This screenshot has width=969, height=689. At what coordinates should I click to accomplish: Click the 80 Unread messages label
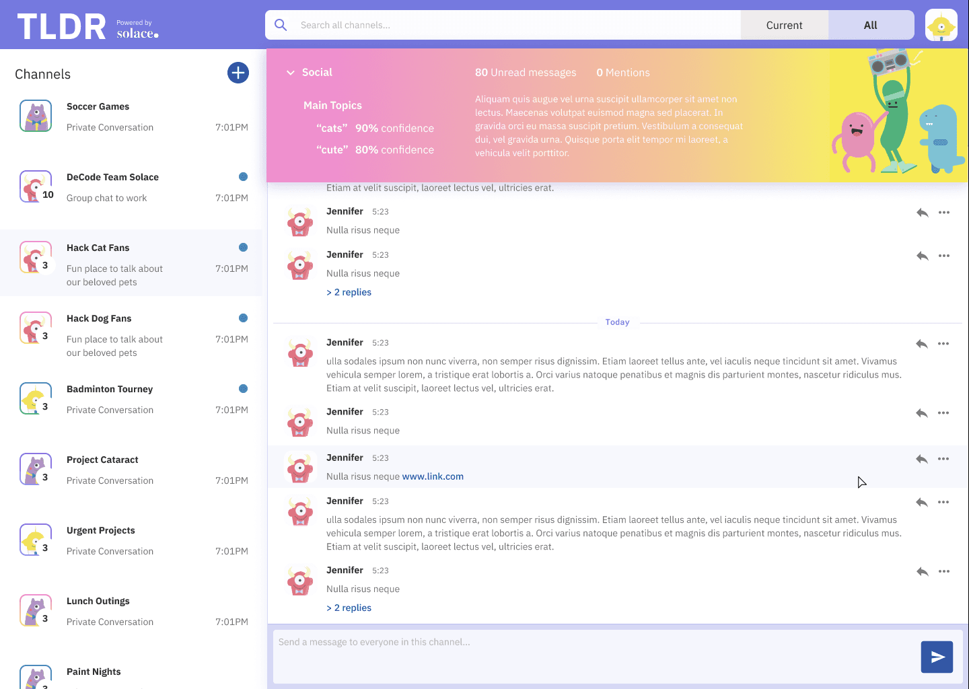point(526,73)
